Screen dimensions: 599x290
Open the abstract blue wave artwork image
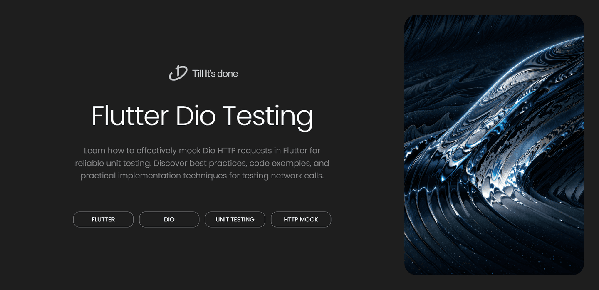click(494, 145)
